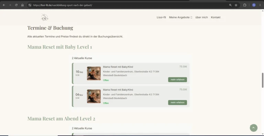Open the browser profile avatar
This screenshot has height=136, width=264.
click(254, 5)
